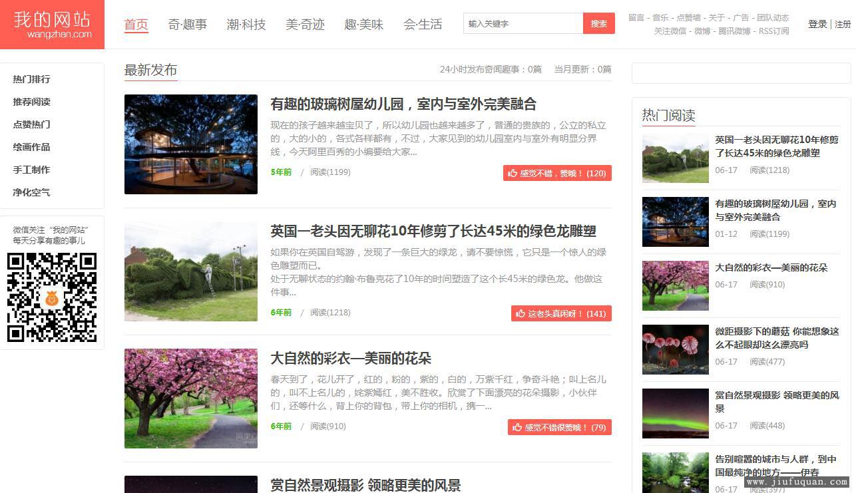
Task: Open sidebar link 大自然的彩衣—美丽的花朵
Action: pos(771,268)
